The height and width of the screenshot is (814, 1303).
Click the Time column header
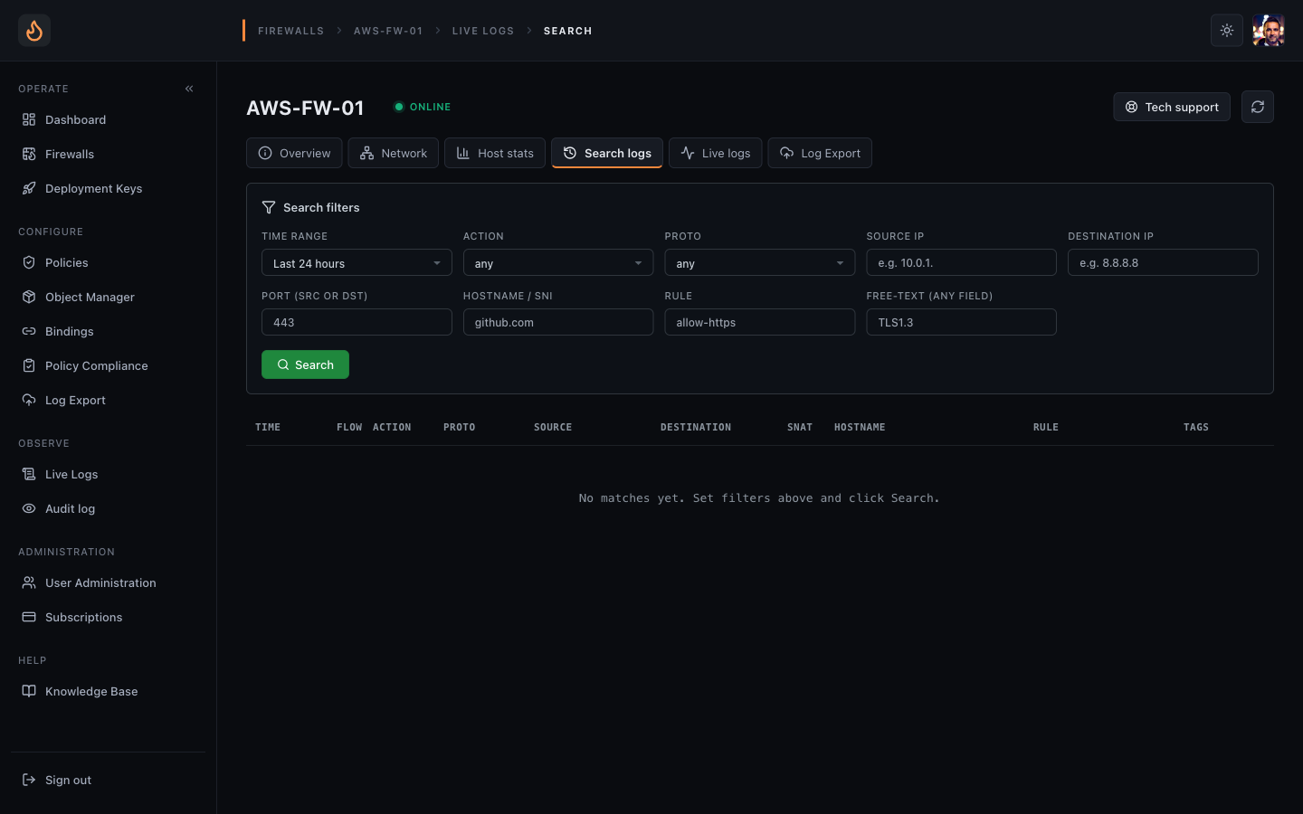(x=268, y=427)
